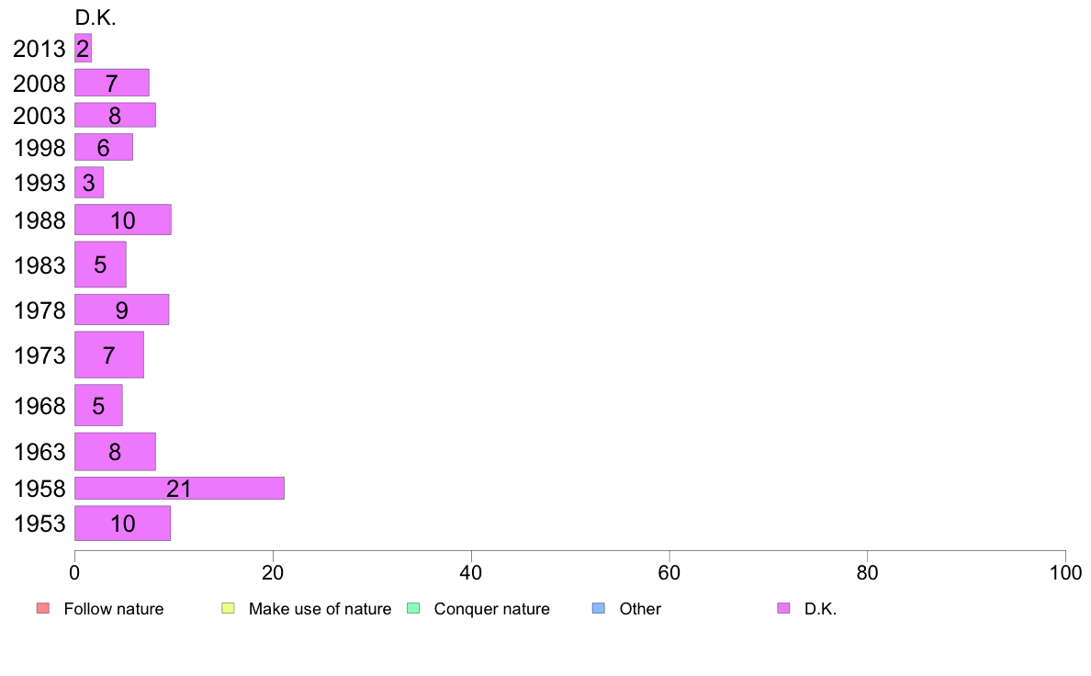This screenshot has height=676, width=1091.
Task: Click the 1973 year axis label
Action: tap(39, 355)
